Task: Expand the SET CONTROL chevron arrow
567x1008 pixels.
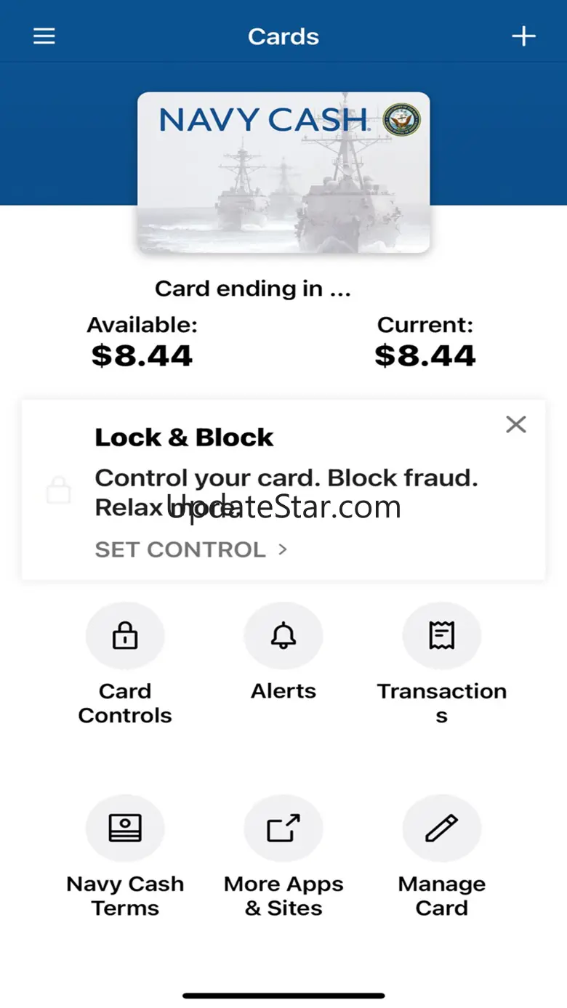Action: click(x=283, y=549)
